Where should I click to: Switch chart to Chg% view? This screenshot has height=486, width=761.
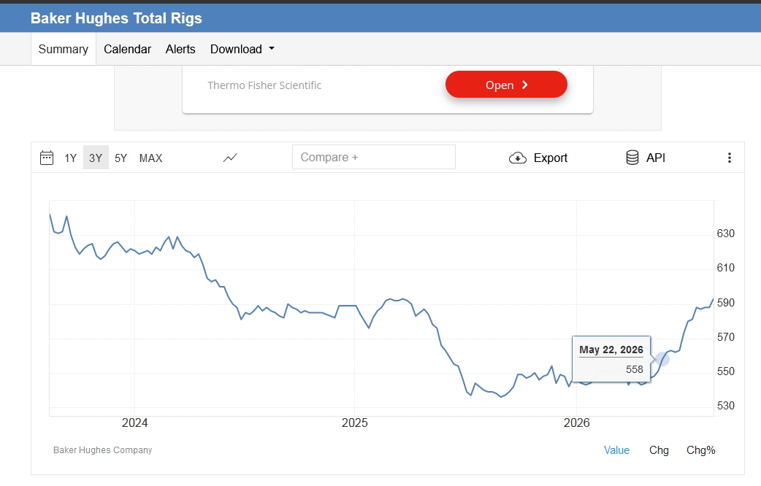point(701,450)
